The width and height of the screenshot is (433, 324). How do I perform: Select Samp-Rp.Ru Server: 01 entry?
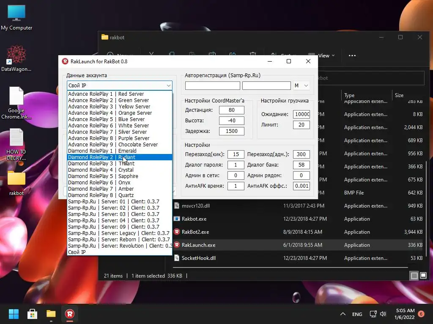point(120,202)
